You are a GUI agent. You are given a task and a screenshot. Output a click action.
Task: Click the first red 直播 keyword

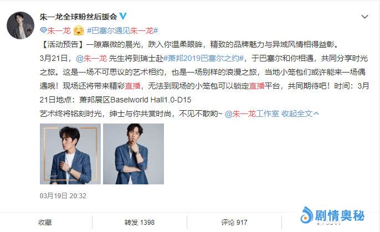pyautogui.click(x=132, y=86)
